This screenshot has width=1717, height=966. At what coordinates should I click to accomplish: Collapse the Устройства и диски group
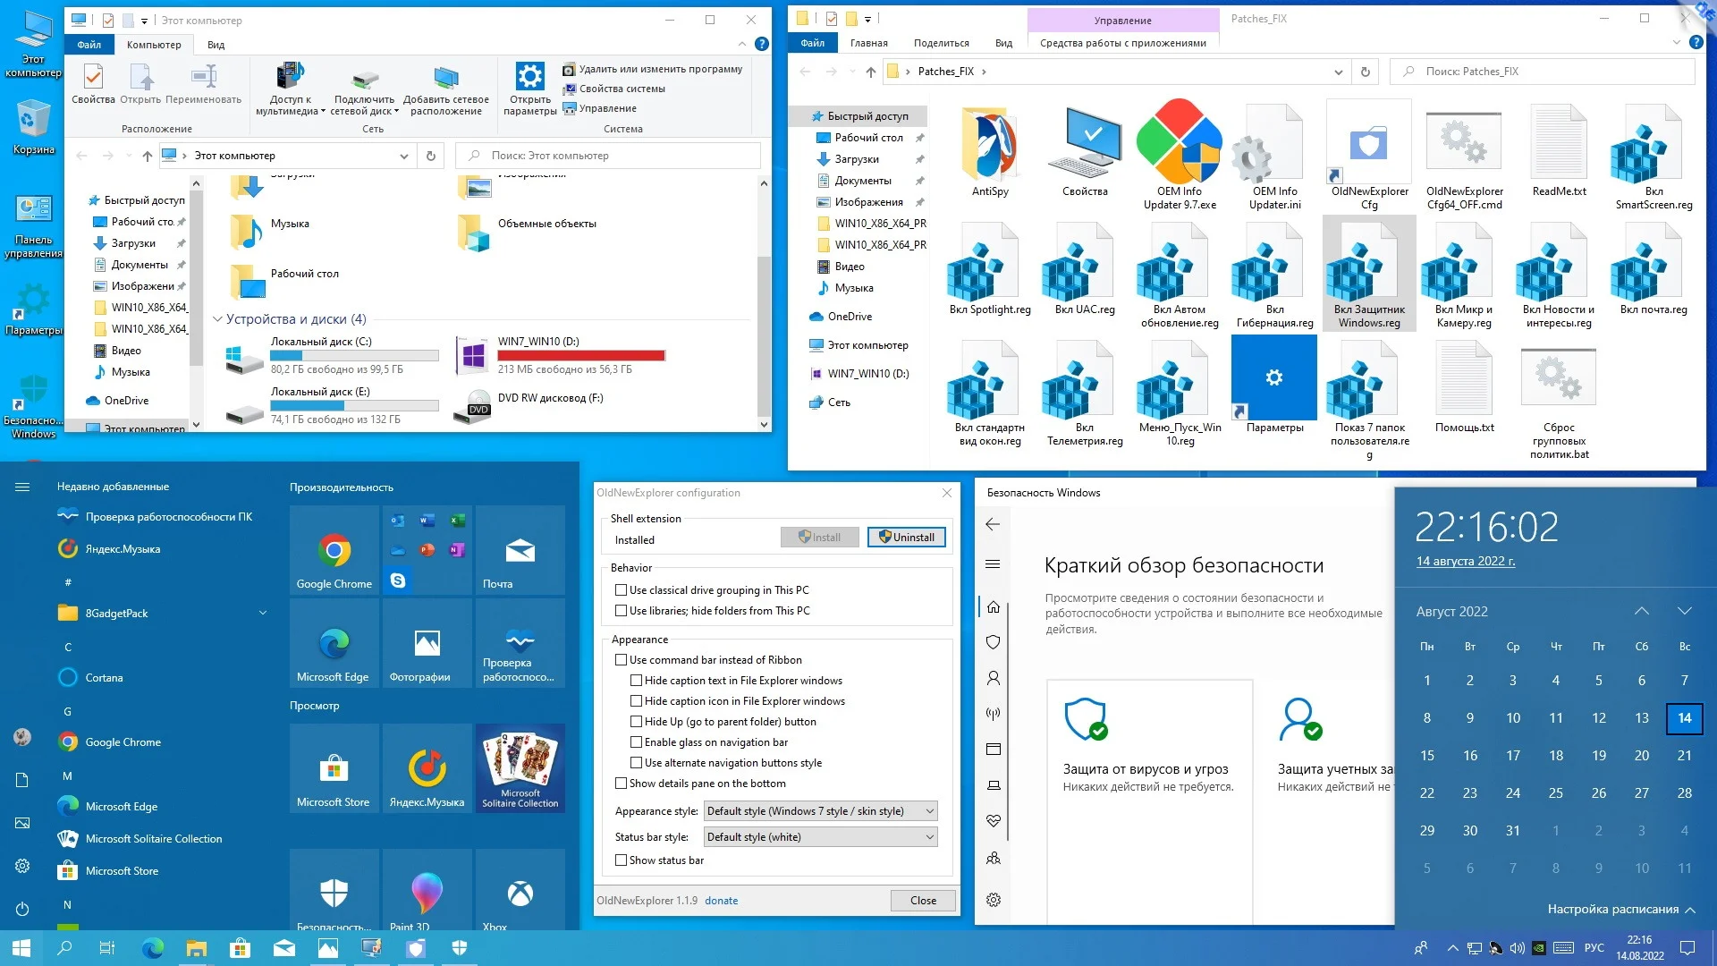[217, 319]
